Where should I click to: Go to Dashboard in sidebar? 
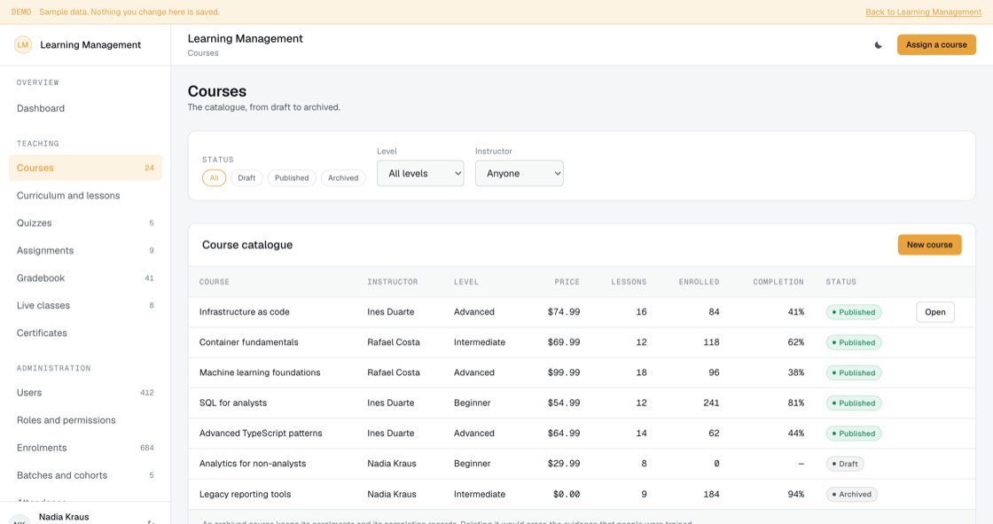[x=85, y=108]
